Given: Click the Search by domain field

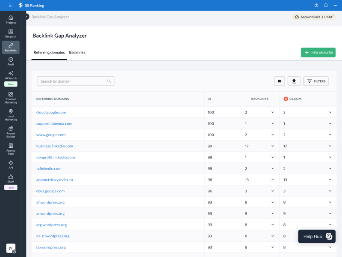Looking at the screenshot, I should pos(73,81).
